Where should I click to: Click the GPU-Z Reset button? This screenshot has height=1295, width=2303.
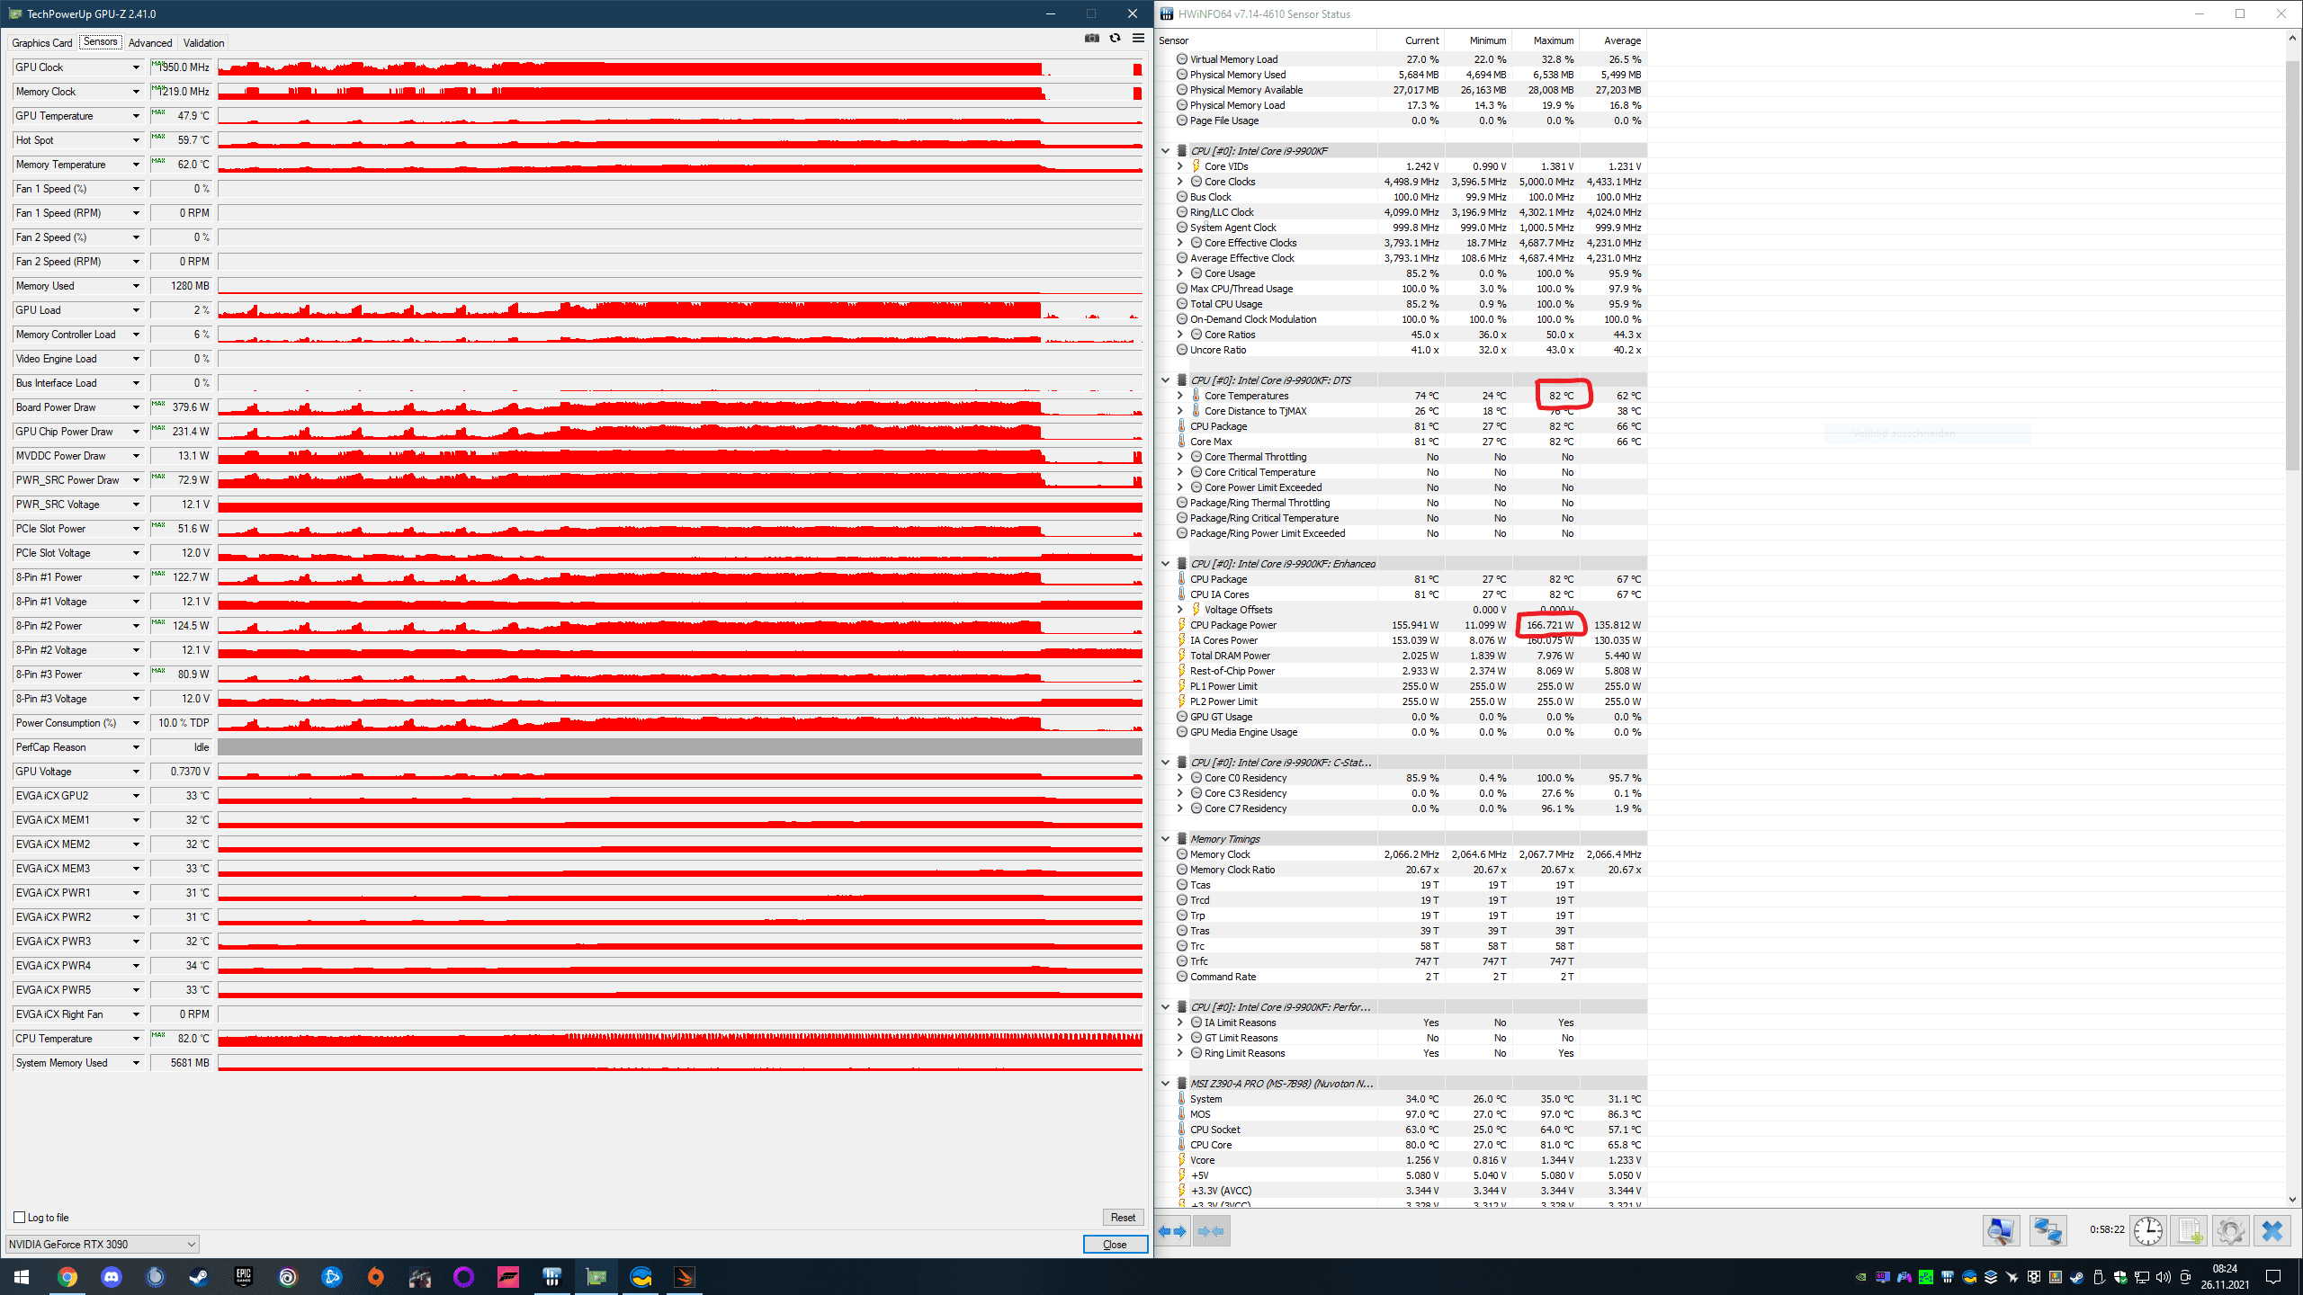1123,1218
